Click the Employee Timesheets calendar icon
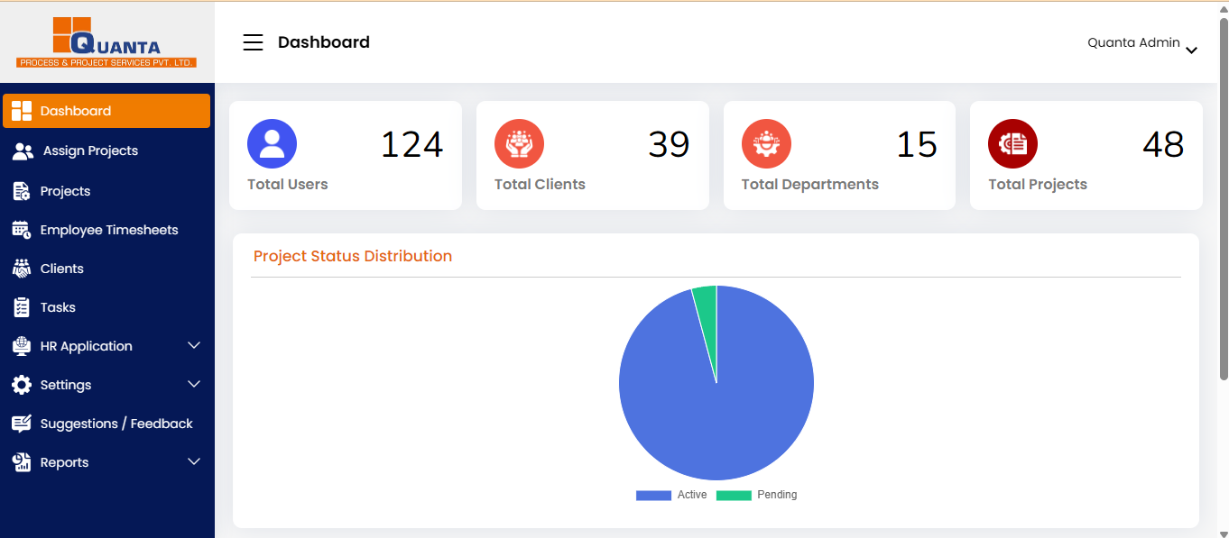Viewport: 1229px width, 538px height. tap(22, 230)
